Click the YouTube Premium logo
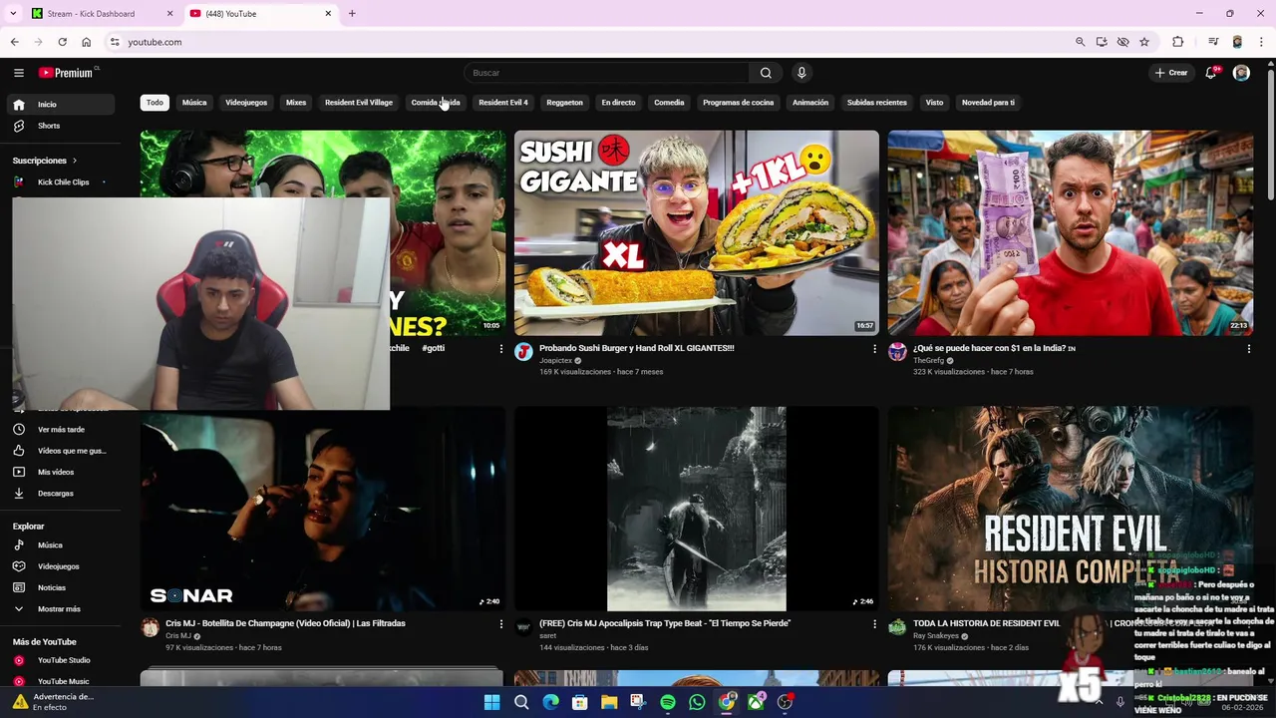Viewport: 1276px width, 718px height. pos(68,73)
